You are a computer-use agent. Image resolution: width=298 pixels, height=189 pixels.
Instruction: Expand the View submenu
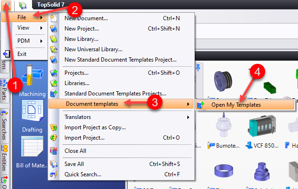coord(24,28)
